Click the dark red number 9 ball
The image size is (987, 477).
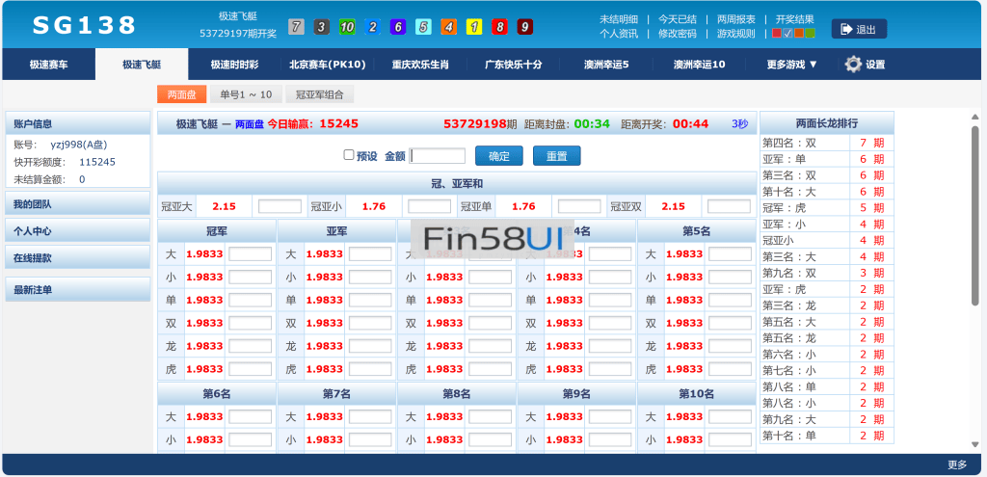click(x=525, y=27)
